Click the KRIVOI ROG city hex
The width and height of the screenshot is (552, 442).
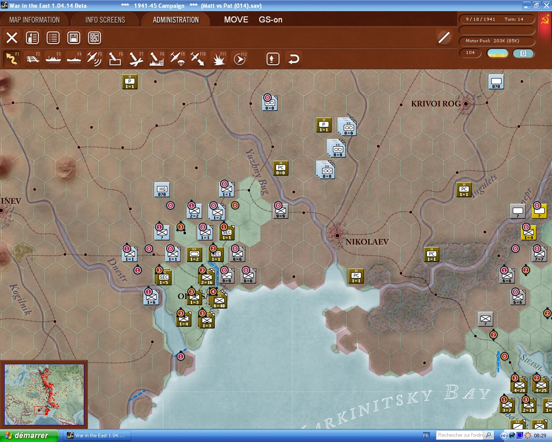(x=466, y=104)
